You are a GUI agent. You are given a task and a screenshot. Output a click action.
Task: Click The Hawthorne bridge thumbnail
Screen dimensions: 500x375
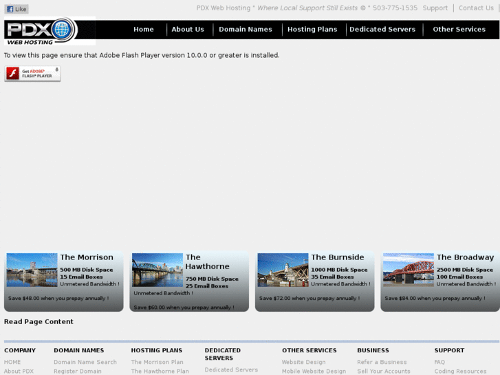pos(157,270)
